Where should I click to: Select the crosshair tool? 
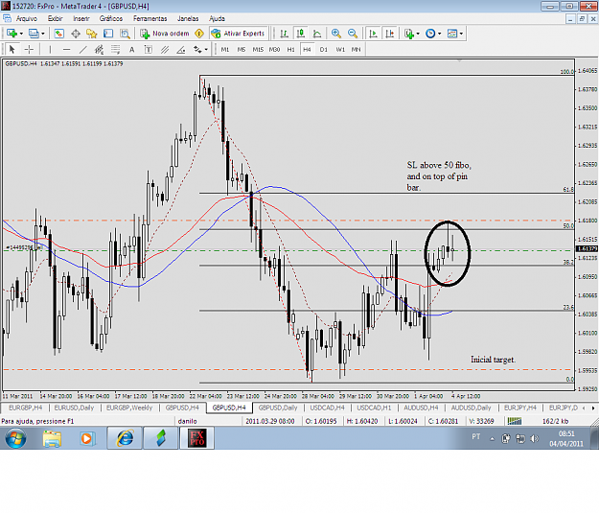[29, 49]
